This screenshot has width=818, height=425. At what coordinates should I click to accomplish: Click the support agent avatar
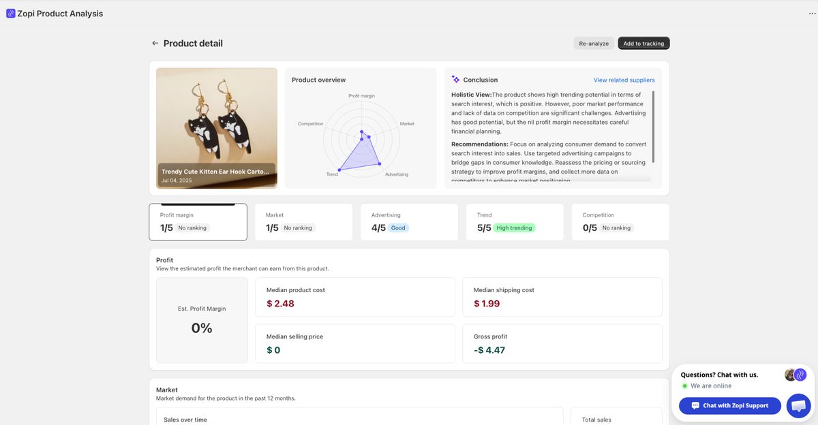[789, 375]
